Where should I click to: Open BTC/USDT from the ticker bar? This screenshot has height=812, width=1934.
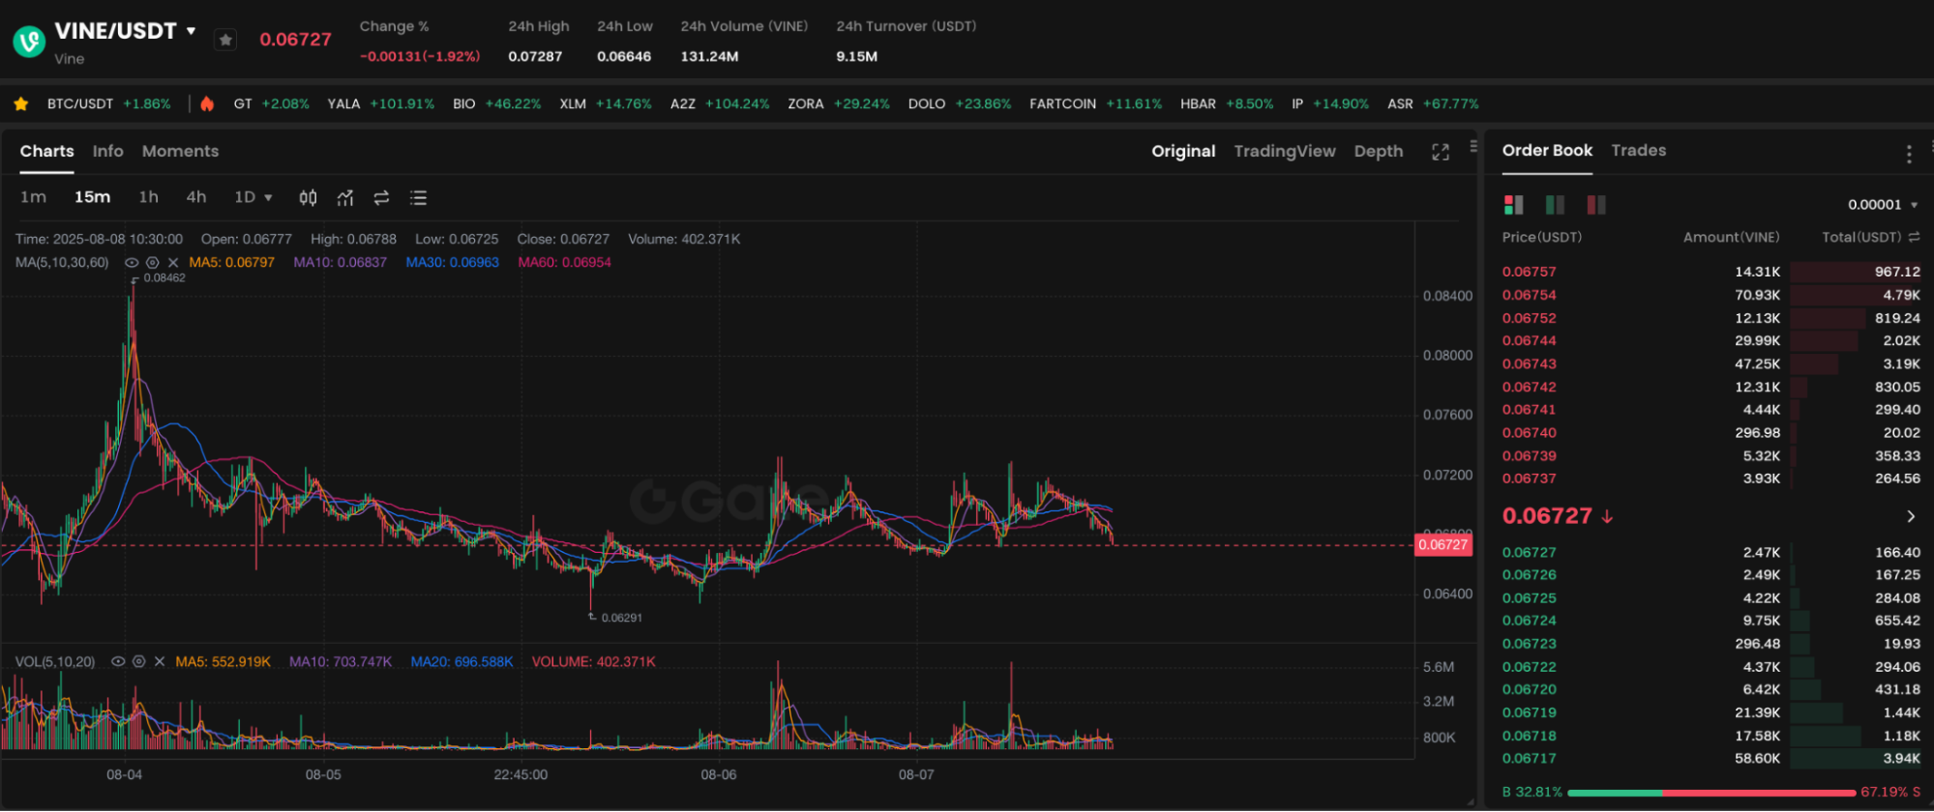coord(108,103)
